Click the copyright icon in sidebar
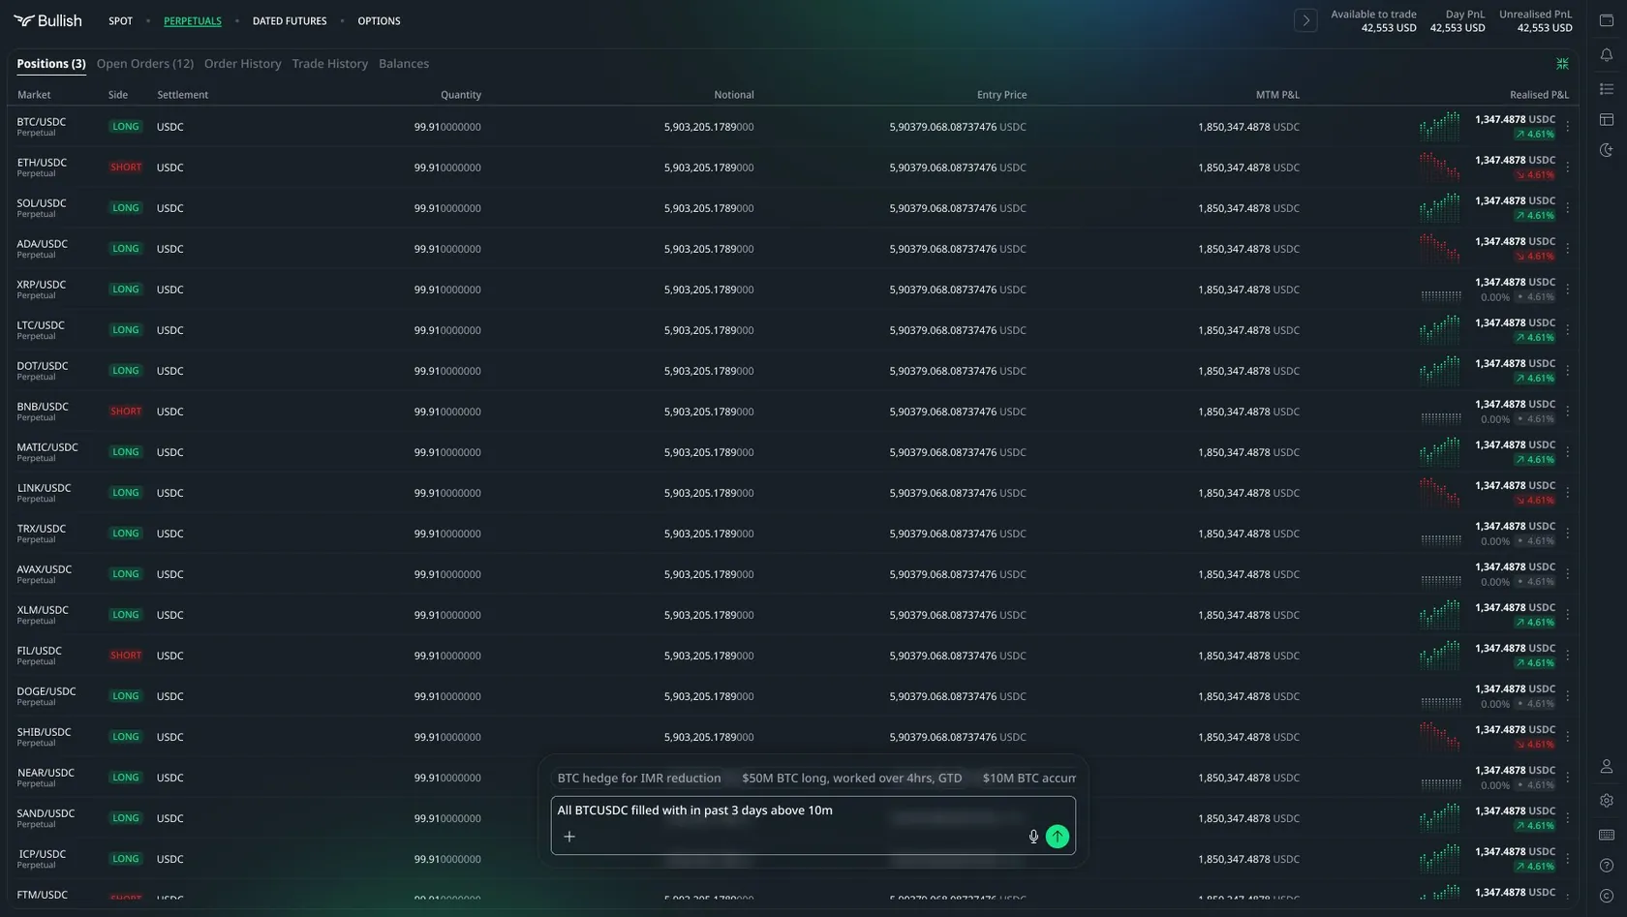Screen dimensions: 1627x917 point(1607,897)
